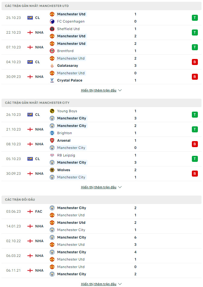Open the Galatasaray team name link
The image size is (203, 287).
[67, 66]
